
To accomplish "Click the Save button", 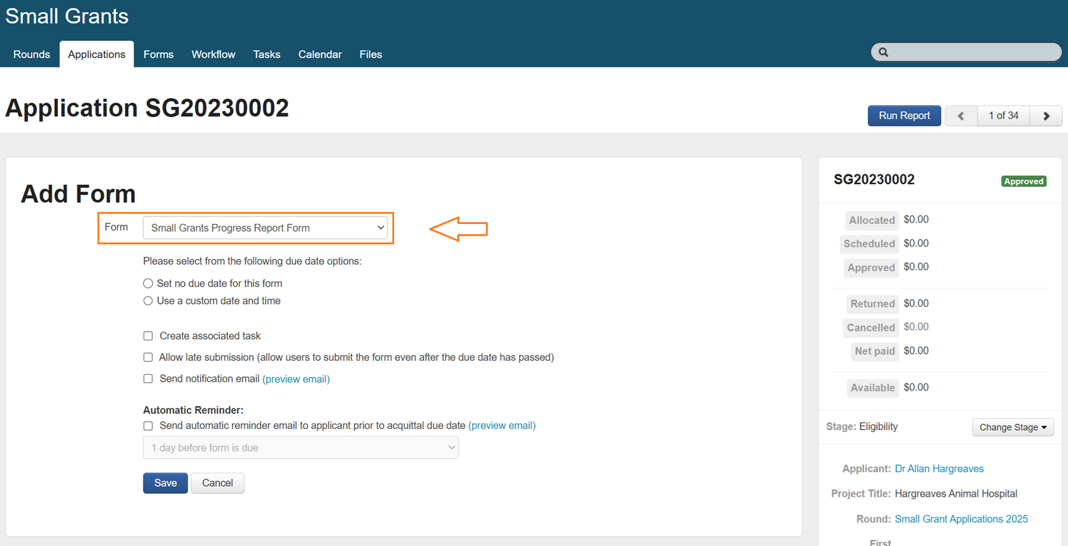I will click(x=165, y=483).
